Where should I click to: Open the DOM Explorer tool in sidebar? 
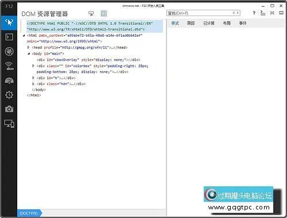[x=9, y=22]
